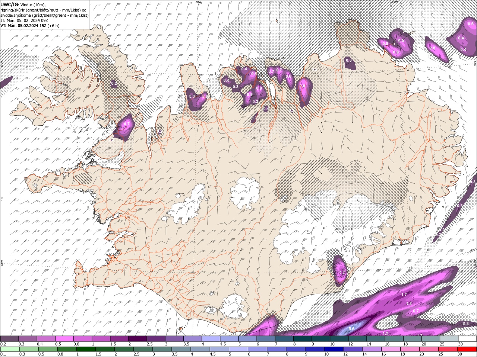Select the dark green lower swatch between 1 and 1.5
477x357 pixels.
[86, 349]
